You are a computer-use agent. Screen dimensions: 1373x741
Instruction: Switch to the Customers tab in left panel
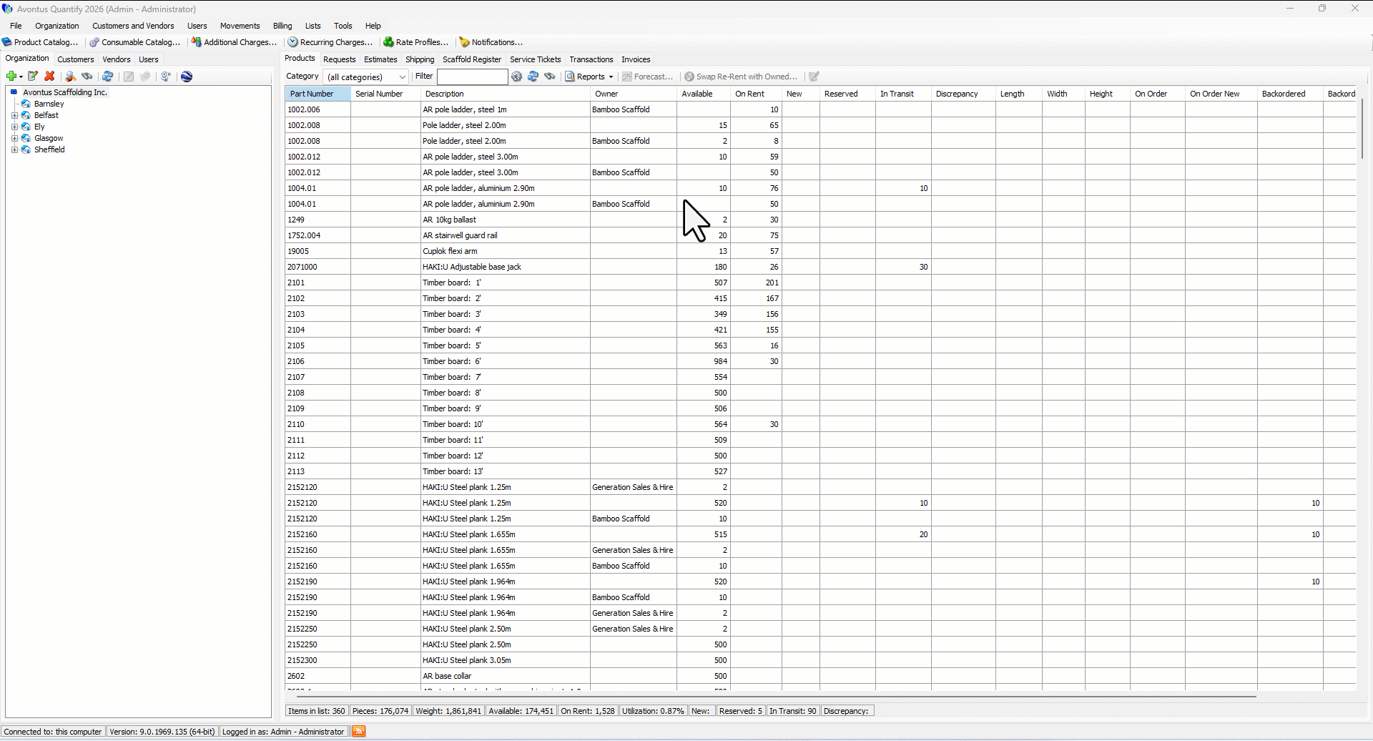tap(76, 59)
